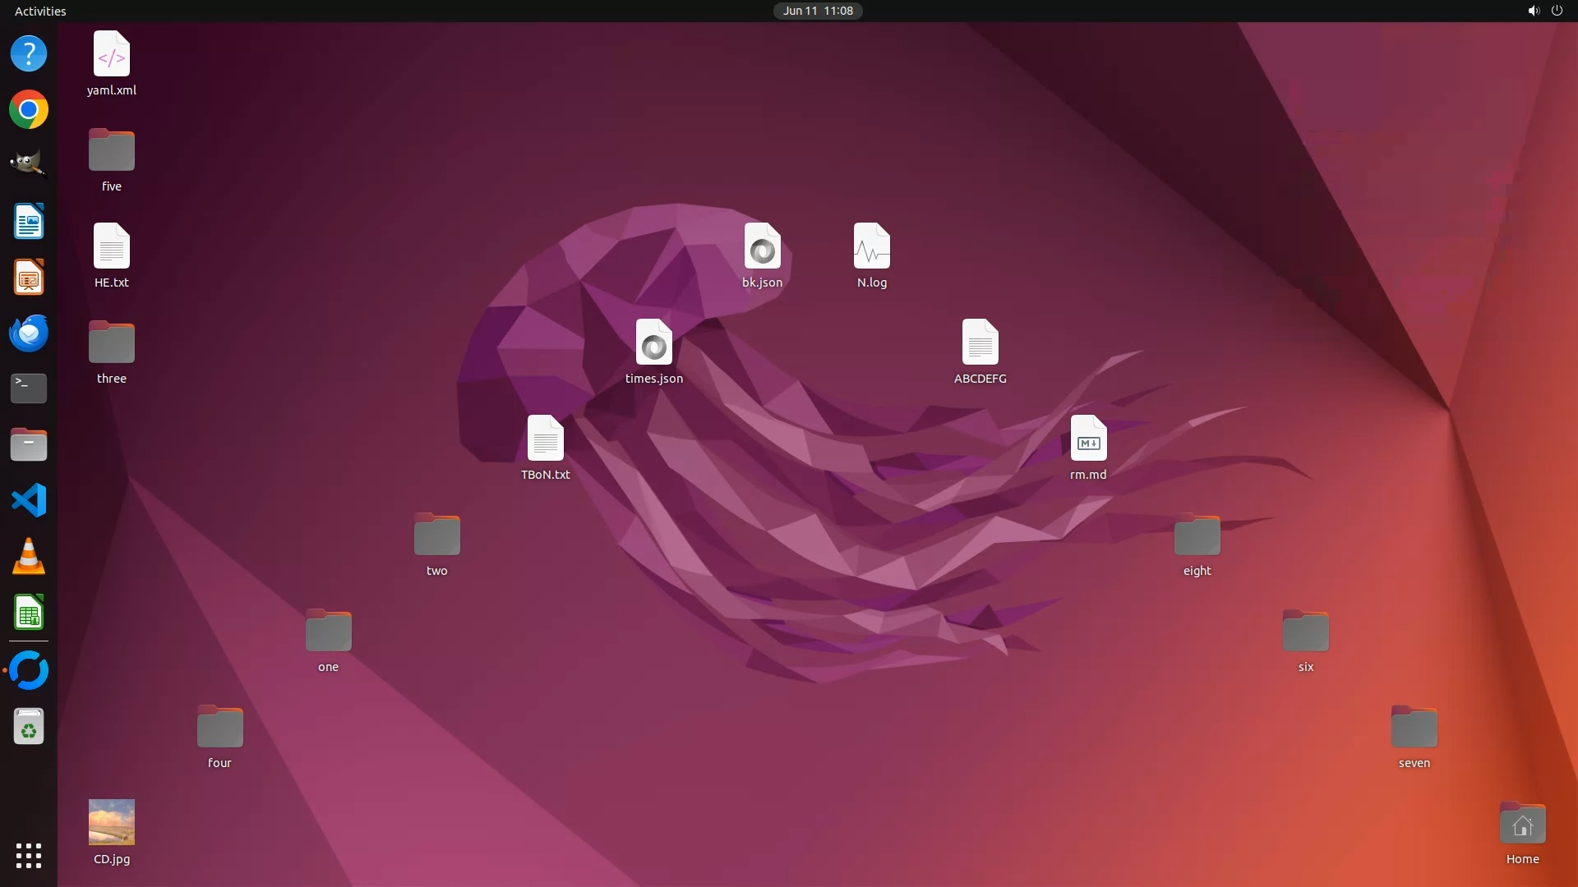Screen dimensions: 1578x887
Task: Open LibreOffice Writer in the dock
Action: pyautogui.click(x=29, y=221)
